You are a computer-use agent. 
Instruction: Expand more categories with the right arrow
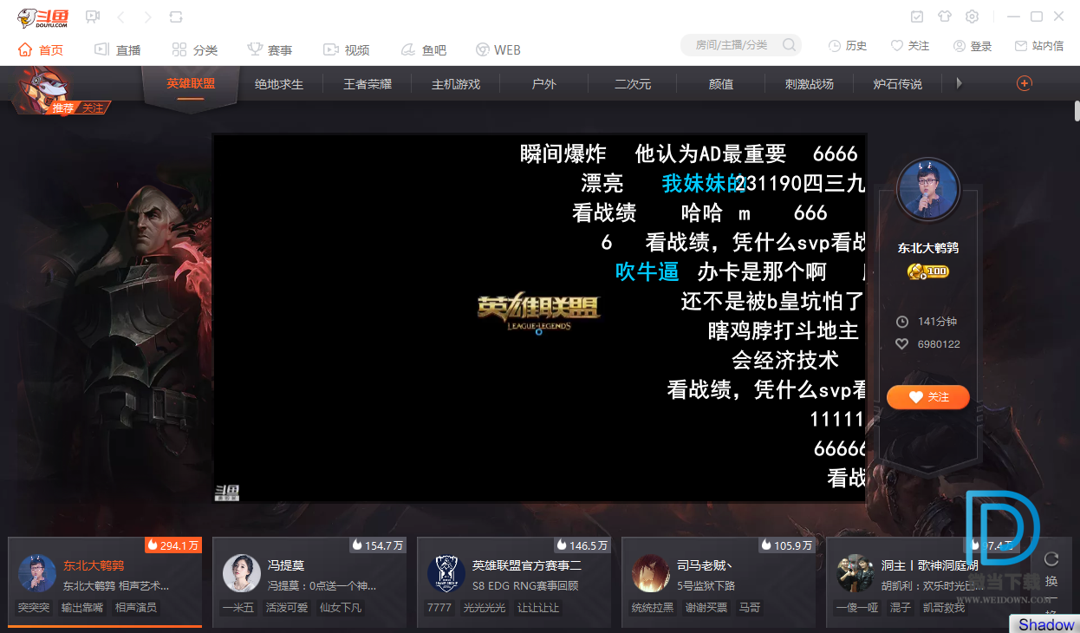click(960, 83)
